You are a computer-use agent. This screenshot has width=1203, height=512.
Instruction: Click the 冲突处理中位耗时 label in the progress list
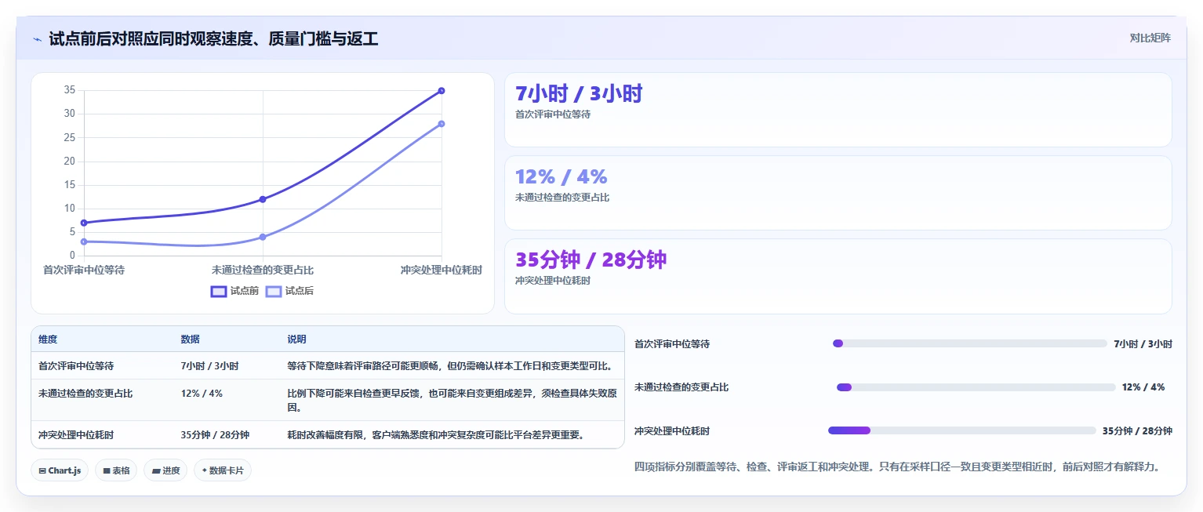click(672, 431)
